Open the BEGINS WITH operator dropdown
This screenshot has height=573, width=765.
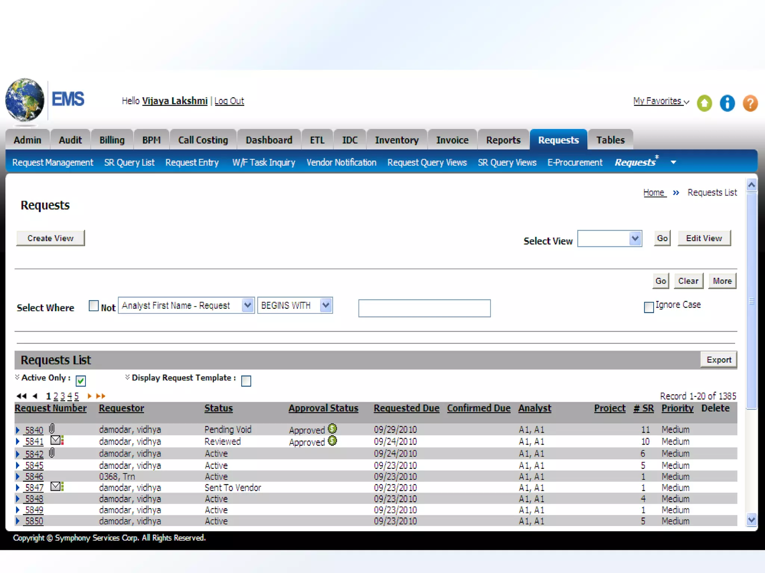[x=326, y=306]
